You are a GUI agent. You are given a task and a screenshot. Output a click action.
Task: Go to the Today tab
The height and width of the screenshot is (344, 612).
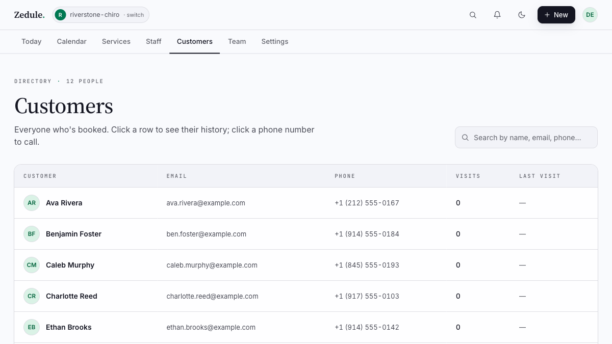pyautogui.click(x=32, y=41)
